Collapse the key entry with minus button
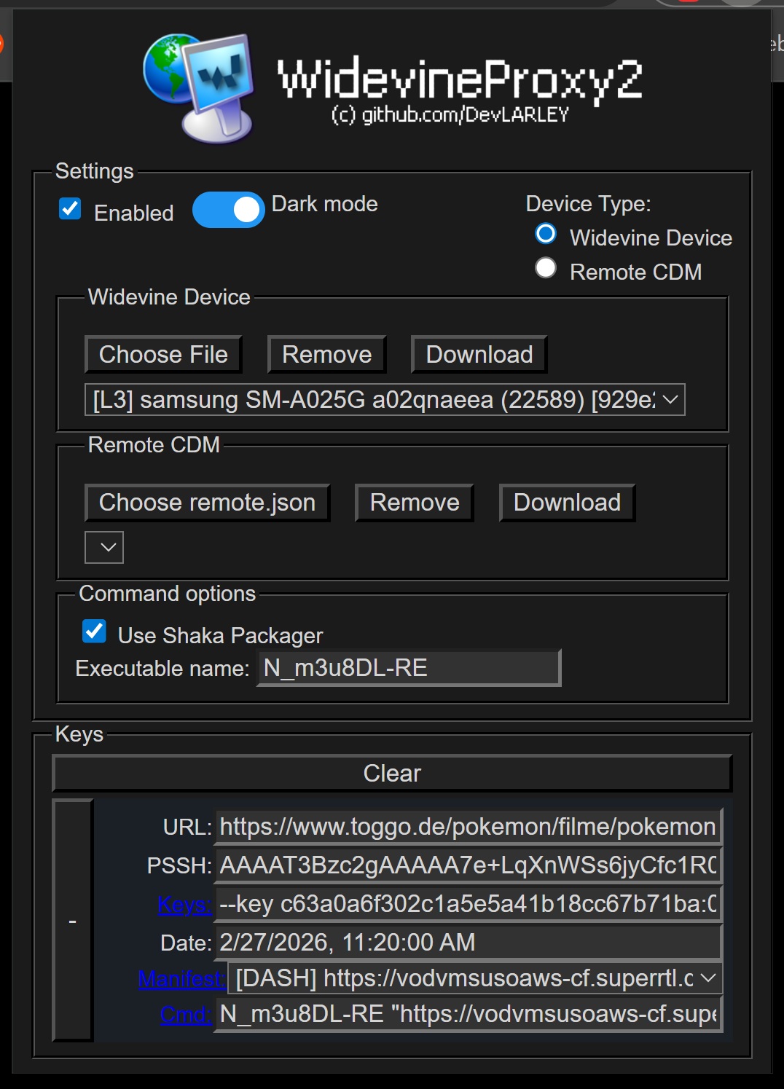Image resolution: width=784 pixels, height=1089 pixels. point(73,921)
